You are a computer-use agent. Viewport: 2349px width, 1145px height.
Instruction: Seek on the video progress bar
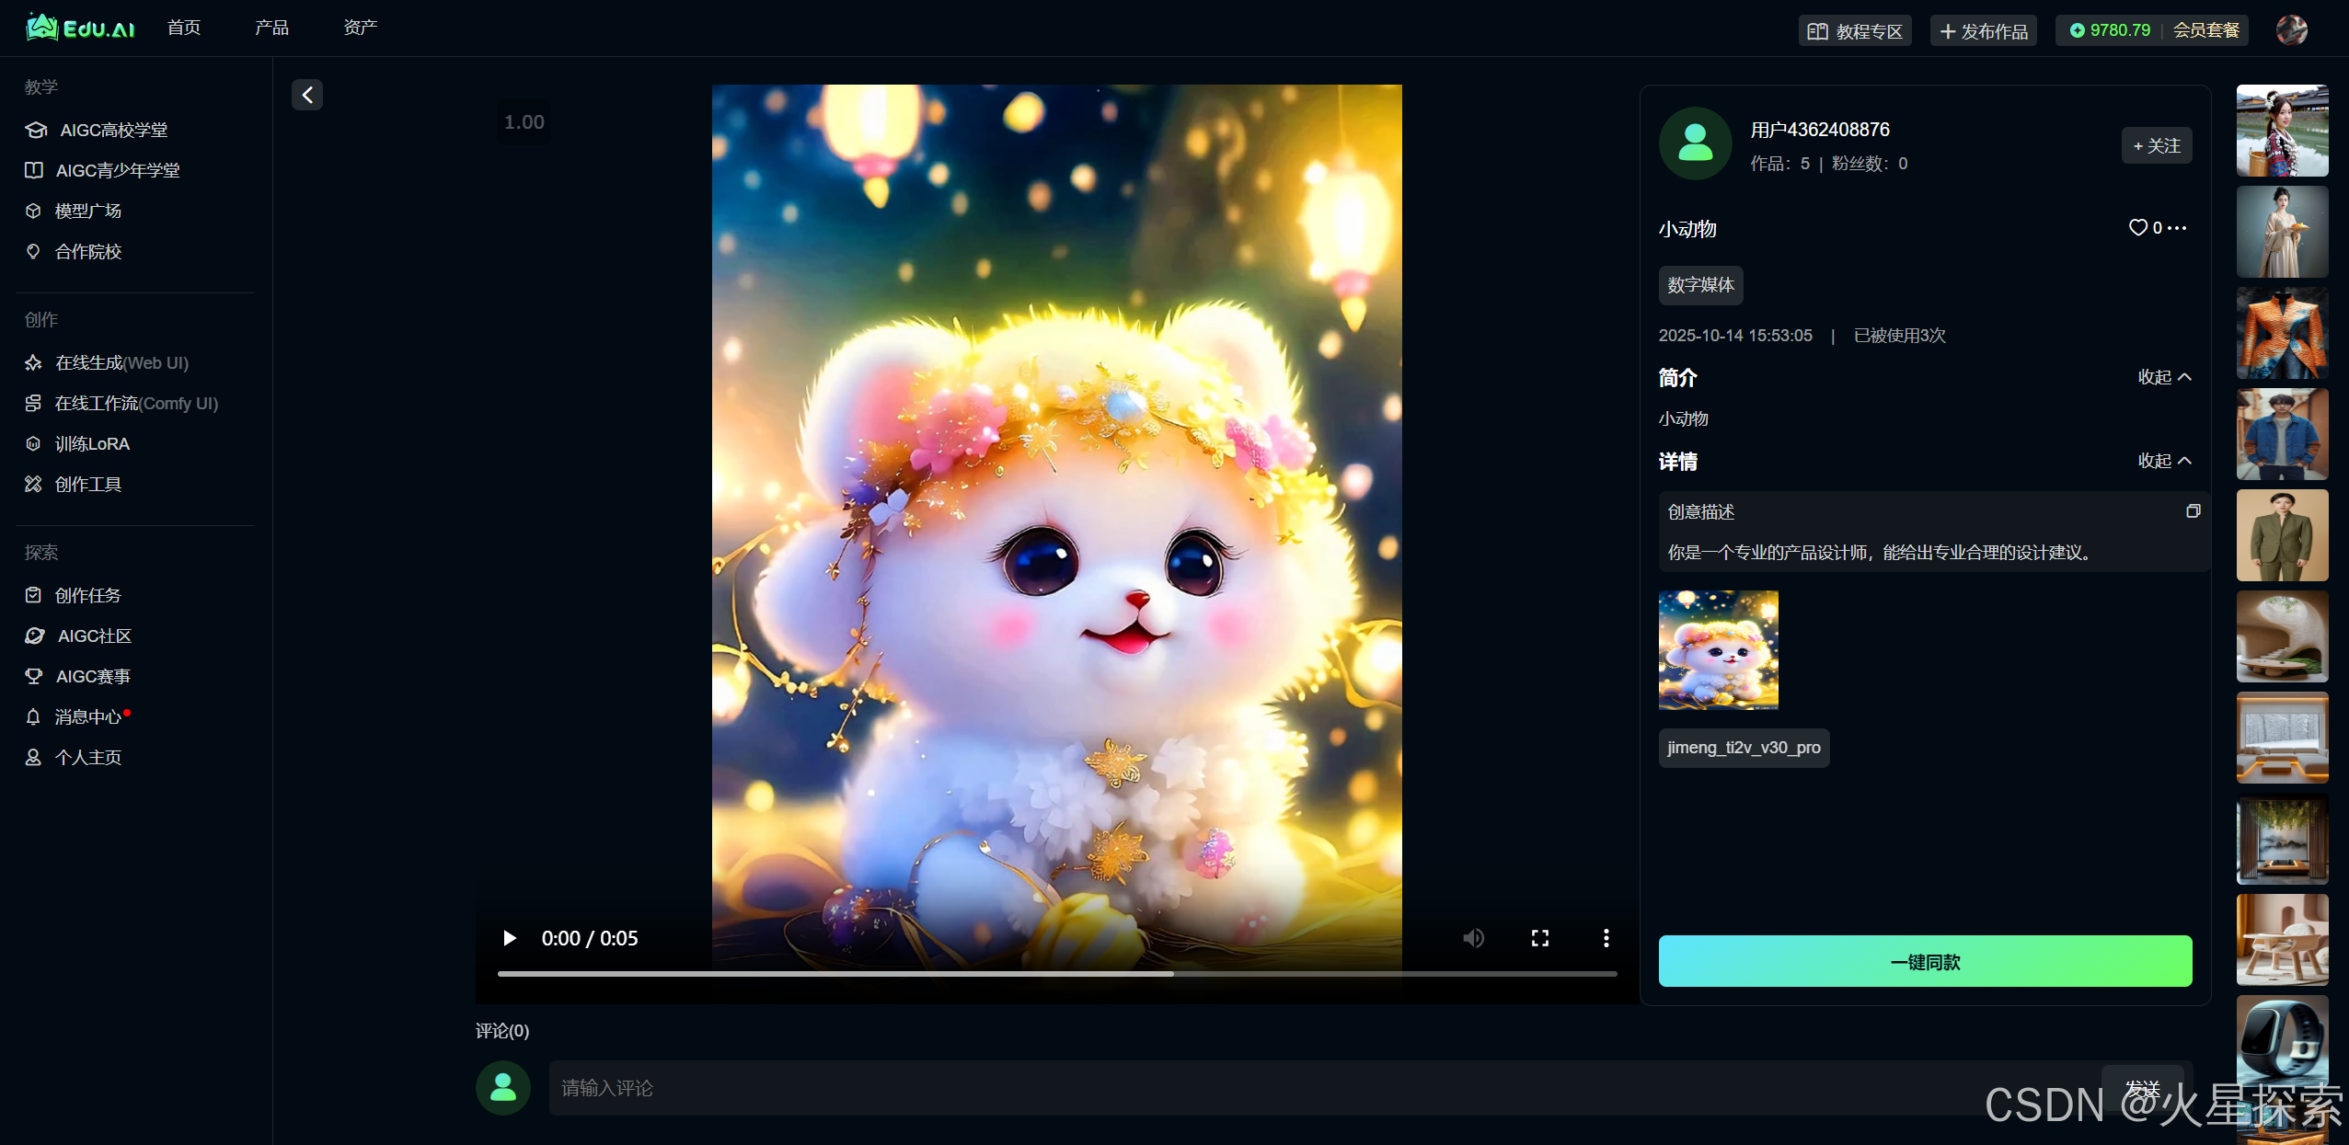(x=1056, y=973)
